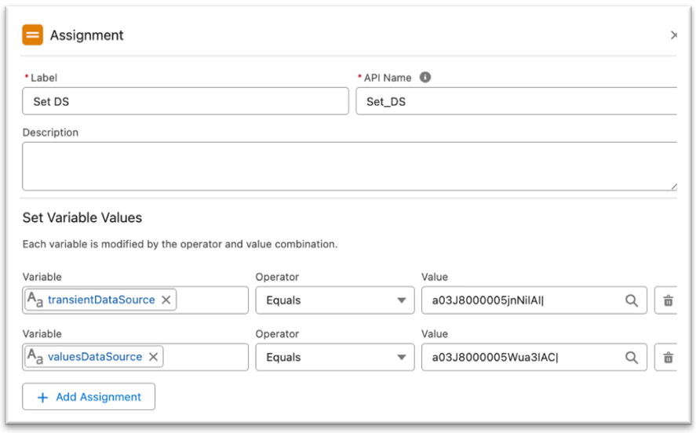Remove the valuesDataSource variable pill
The width and height of the screenshot is (696, 433).
[154, 357]
